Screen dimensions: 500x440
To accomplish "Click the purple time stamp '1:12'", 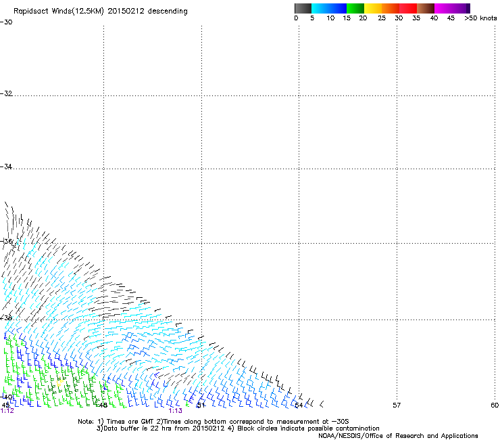I will click(7, 411).
